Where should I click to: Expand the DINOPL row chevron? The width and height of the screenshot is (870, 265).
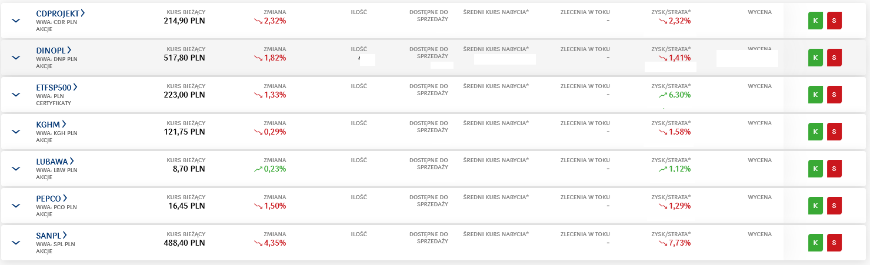16,58
